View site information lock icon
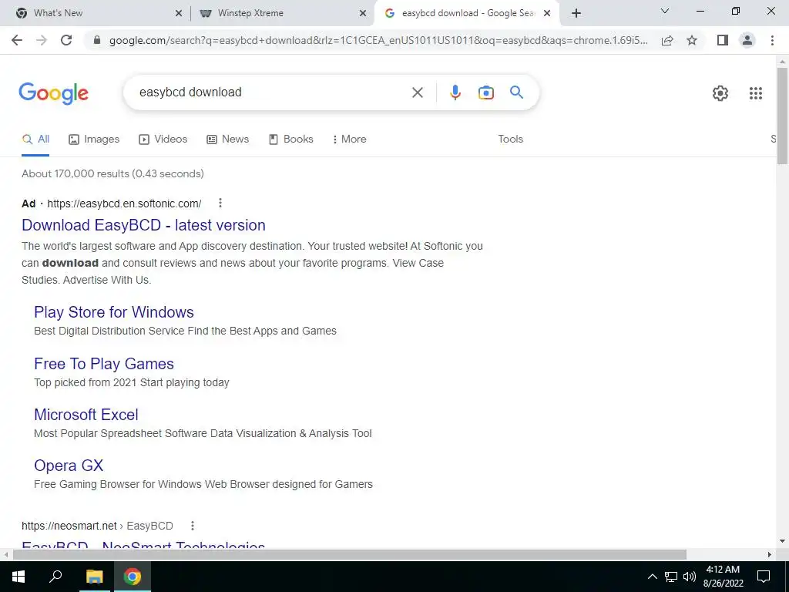The height and width of the screenshot is (592, 789). click(x=97, y=40)
